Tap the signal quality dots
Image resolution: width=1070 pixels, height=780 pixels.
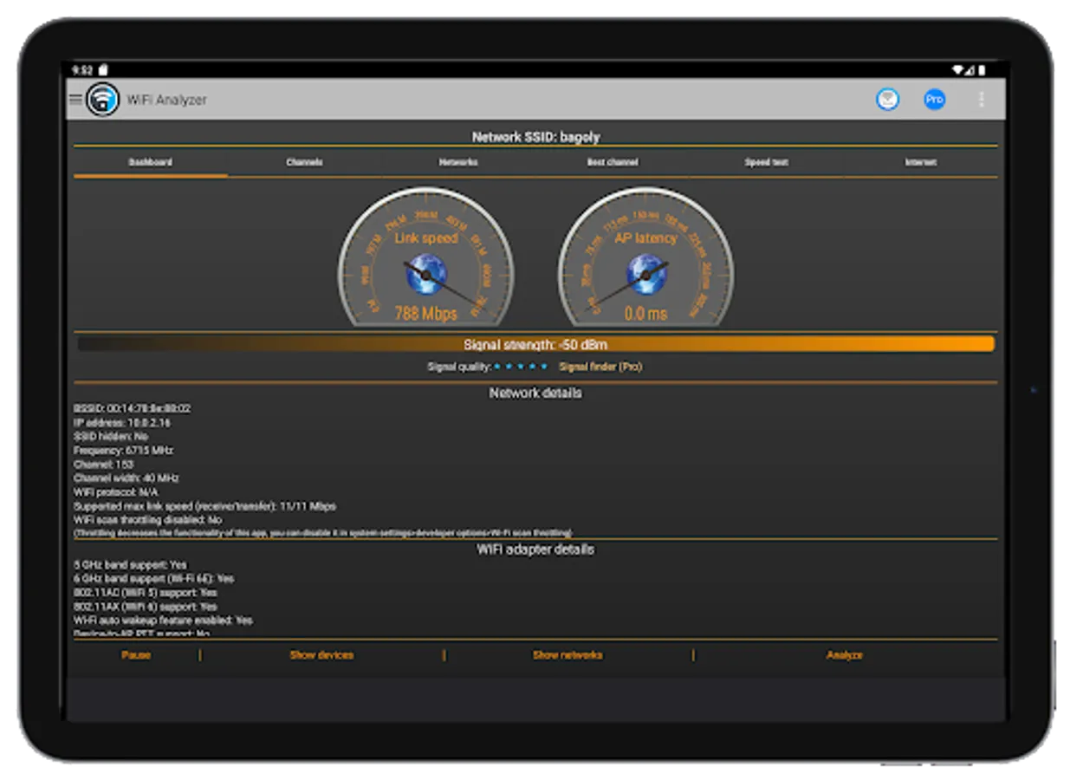click(x=521, y=367)
